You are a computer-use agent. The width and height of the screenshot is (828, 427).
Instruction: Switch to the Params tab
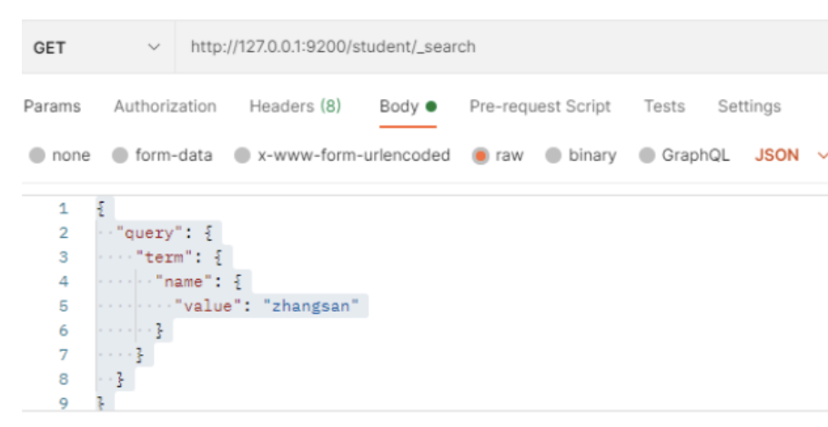(52, 106)
